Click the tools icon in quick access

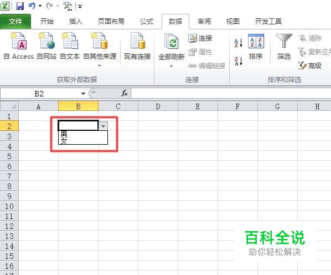pyautogui.click(x=68, y=6)
